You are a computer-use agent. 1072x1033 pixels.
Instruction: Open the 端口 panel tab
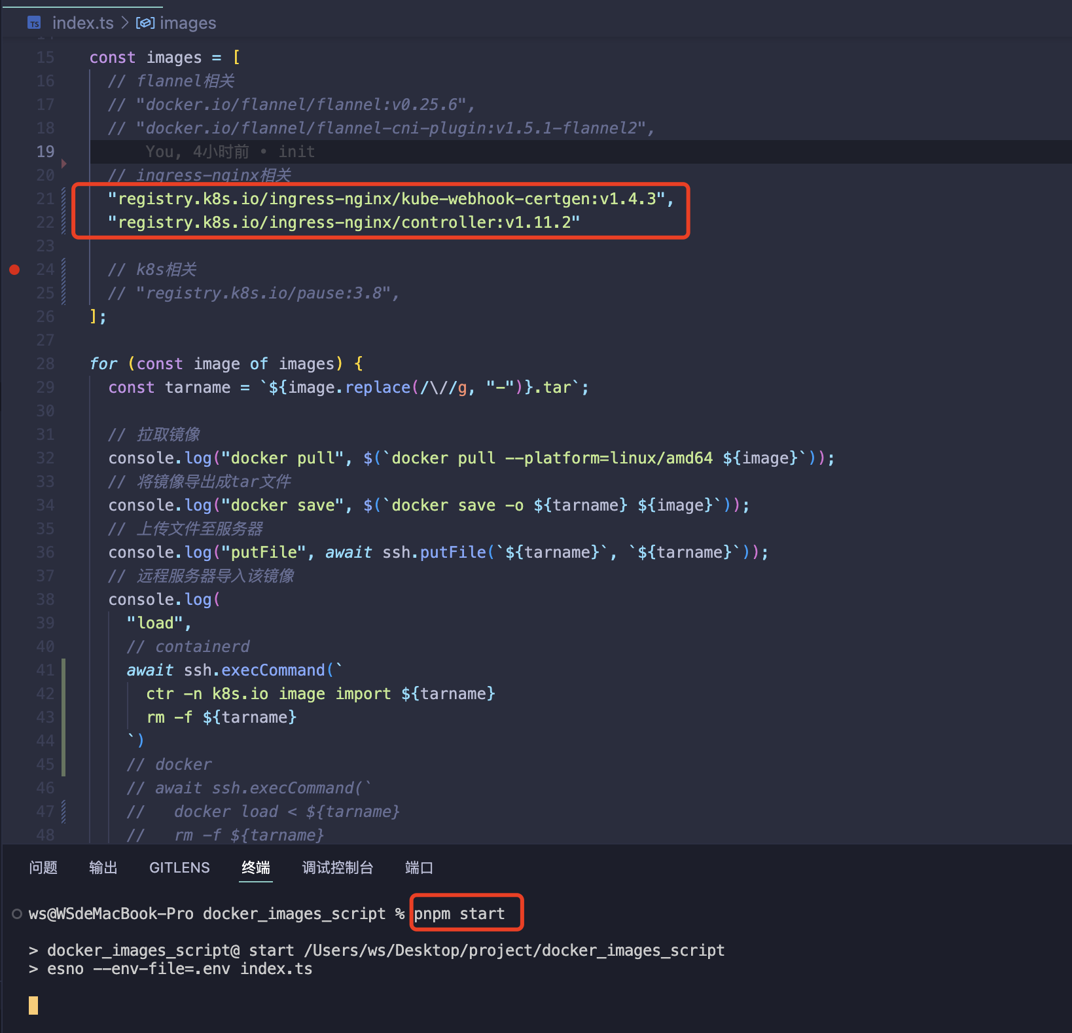419,868
